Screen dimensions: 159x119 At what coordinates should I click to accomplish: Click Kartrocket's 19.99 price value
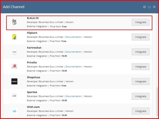click(64, 56)
